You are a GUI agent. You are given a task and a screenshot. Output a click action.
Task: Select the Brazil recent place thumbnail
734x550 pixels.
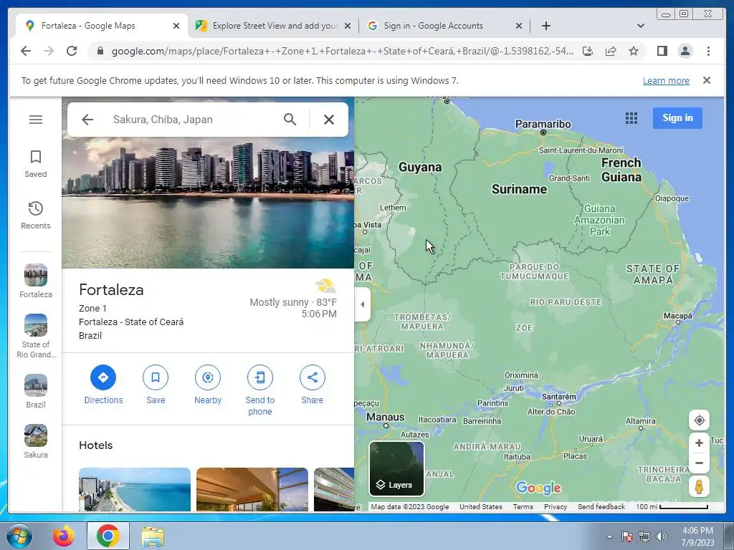pyautogui.click(x=36, y=392)
